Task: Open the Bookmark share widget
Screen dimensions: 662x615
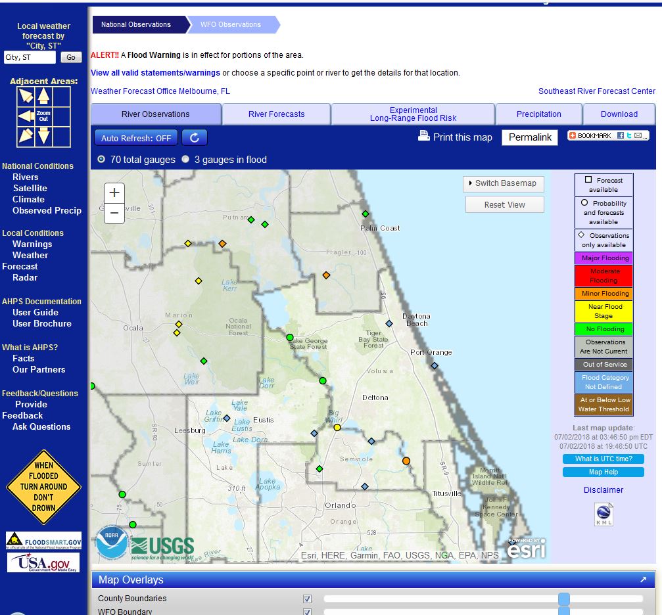Action: [x=608, y=135]
